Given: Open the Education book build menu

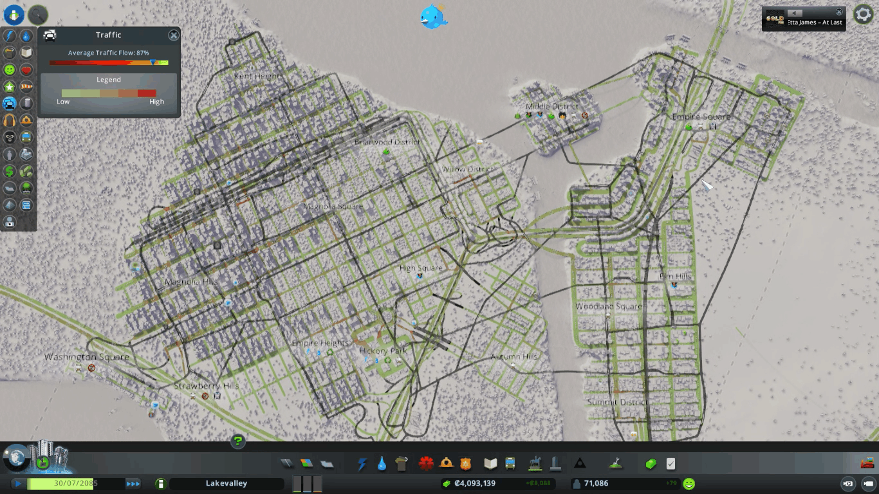Looking at the screenshot, I should pyautogui.click(x=490, y=463).
